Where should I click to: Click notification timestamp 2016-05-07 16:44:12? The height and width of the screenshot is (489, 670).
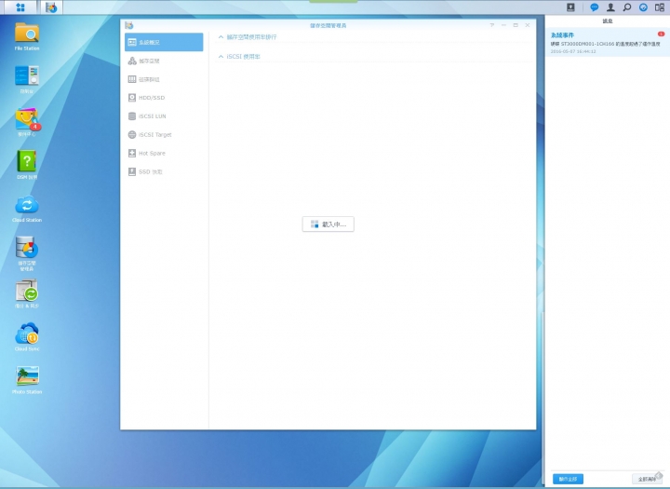click(573, 51)
